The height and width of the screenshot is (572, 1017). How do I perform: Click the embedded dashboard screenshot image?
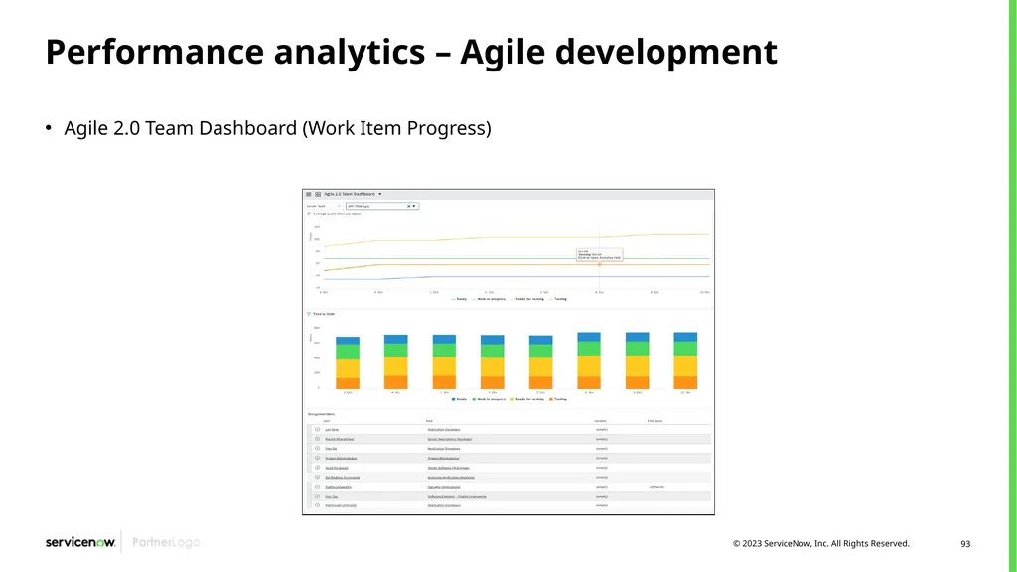tap(508, 353)
